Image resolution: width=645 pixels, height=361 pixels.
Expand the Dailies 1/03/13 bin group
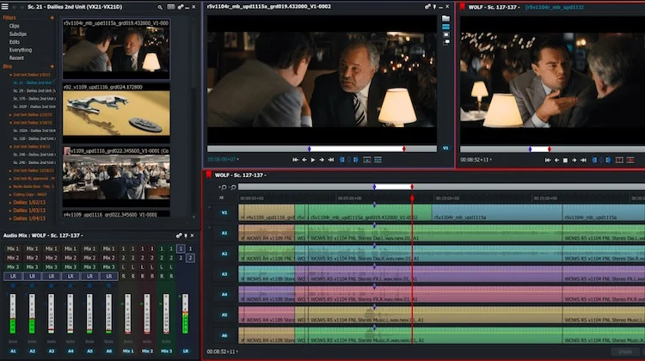[10, 211]
